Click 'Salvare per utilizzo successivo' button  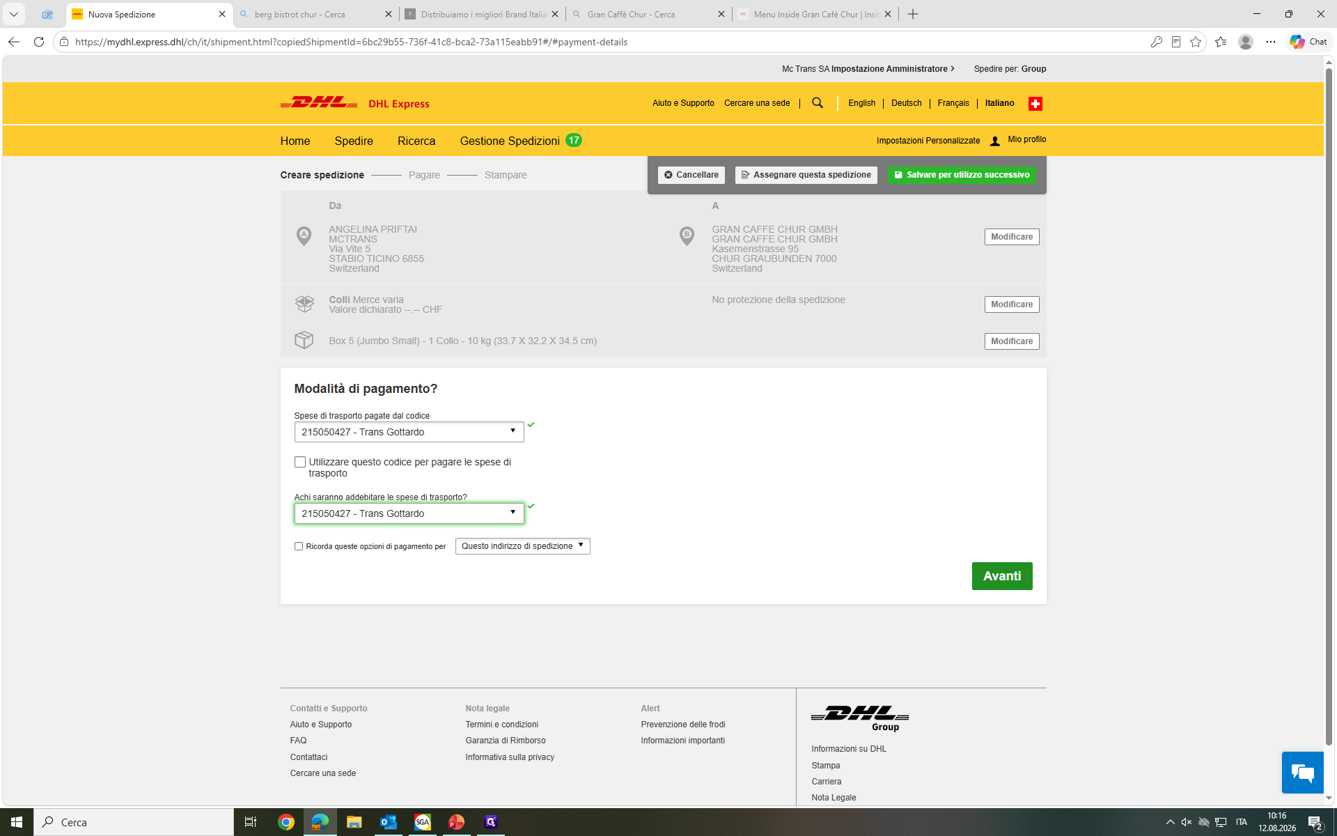point(962,175)
